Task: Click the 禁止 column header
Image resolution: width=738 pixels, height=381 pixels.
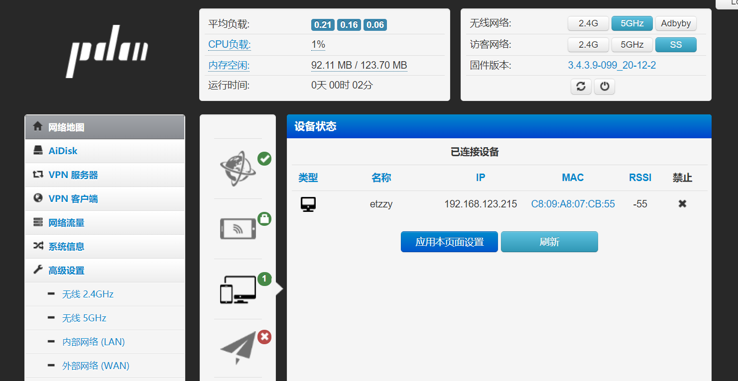Action: [x=682, y=178]
